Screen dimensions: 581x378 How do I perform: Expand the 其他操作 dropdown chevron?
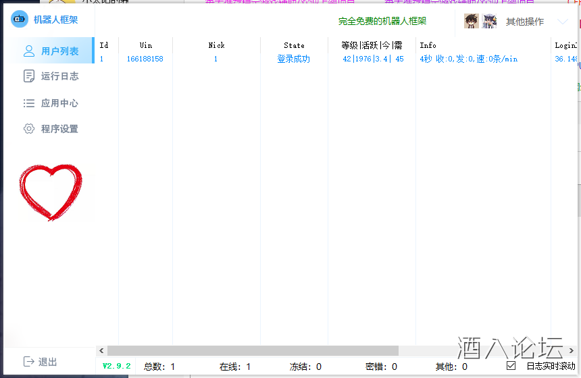tap(562, 22)
